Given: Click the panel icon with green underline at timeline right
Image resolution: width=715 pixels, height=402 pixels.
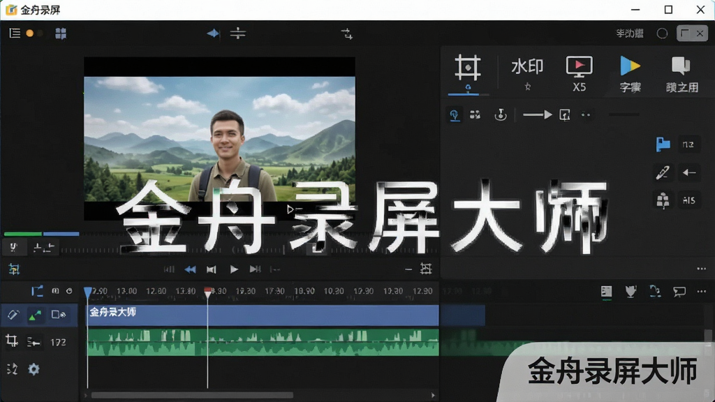Looking at the screenshot, I should (606, 292).
